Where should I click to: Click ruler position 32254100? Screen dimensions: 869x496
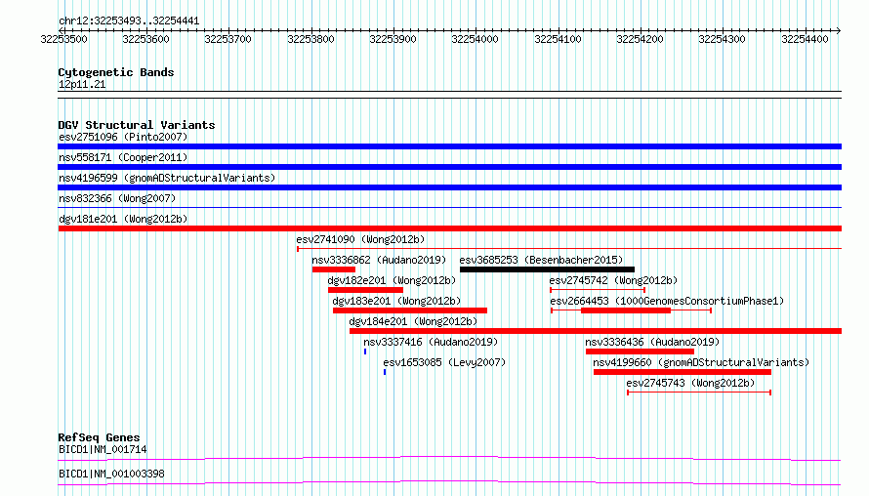pyautogui.click(x=559, y=39)
